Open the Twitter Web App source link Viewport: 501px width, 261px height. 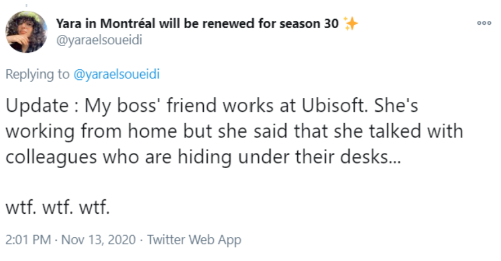pyautogui.click(x=194, y=240)
